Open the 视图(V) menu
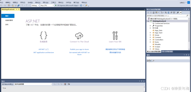 (15, 3)
